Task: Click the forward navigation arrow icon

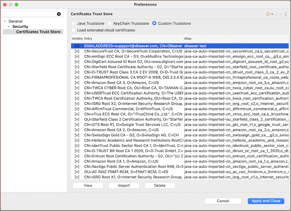Action: pyautogui.click(x=277, y=14)
